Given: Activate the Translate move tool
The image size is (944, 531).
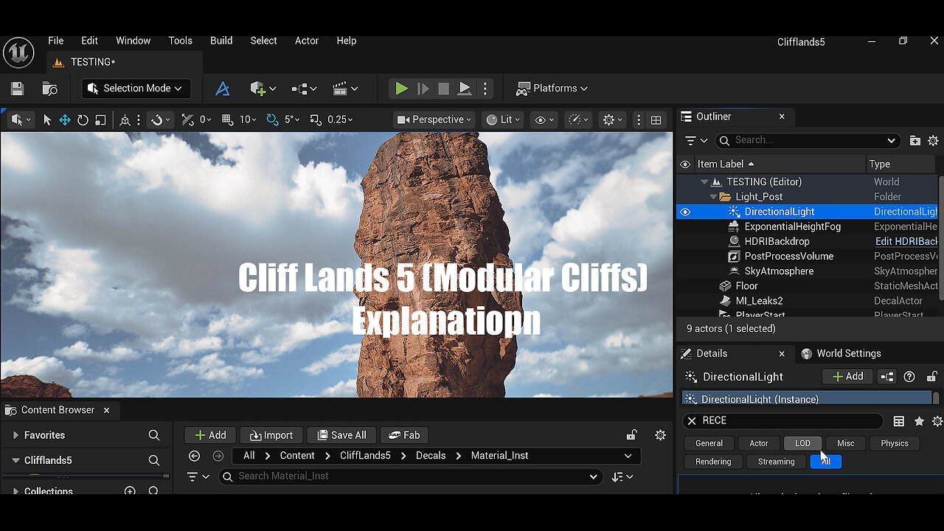Looking at the screenshot, I should click(65, 119).
